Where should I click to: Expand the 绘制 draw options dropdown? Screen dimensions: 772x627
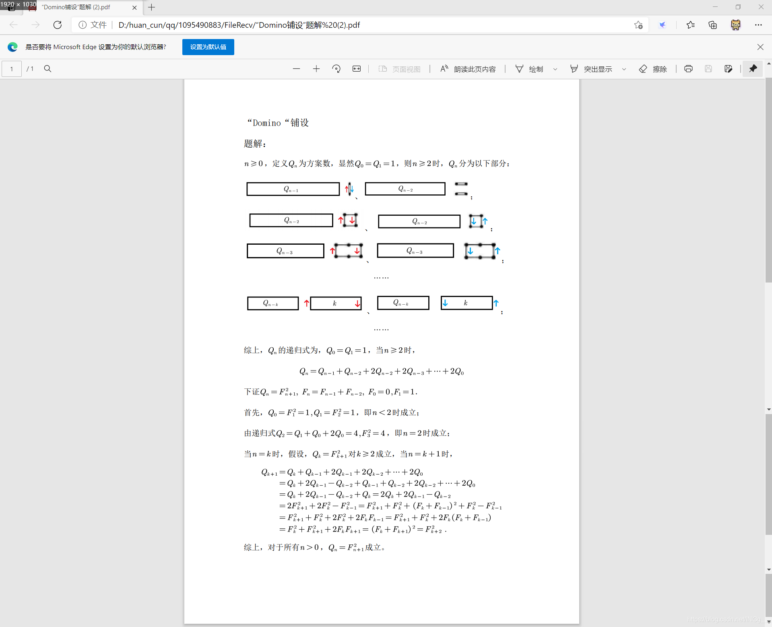555,69
